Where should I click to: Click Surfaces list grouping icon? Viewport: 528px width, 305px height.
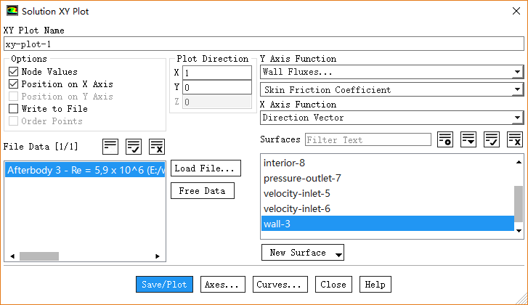point(468,139)
